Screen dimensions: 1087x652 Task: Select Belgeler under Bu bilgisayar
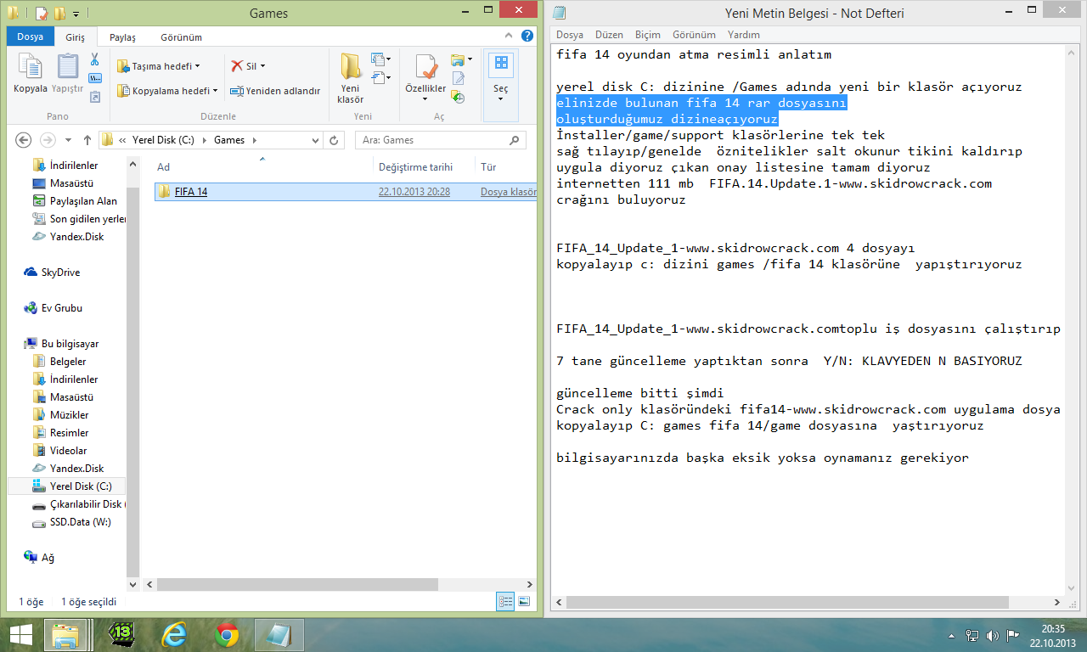(68, 362)
